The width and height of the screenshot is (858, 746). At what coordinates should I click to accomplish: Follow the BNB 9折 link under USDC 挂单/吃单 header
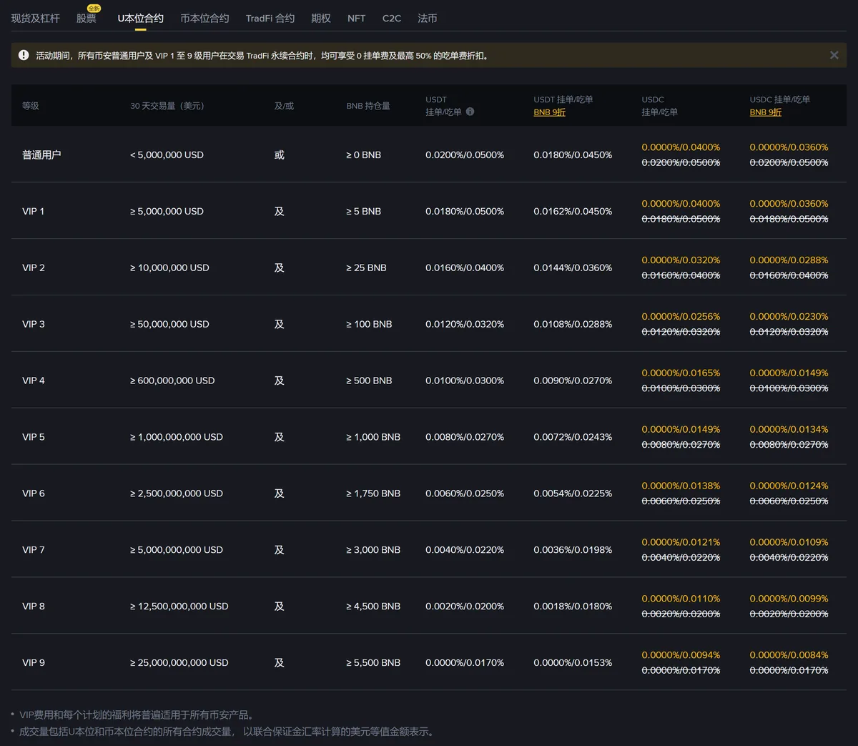click(x=766, y=112)
